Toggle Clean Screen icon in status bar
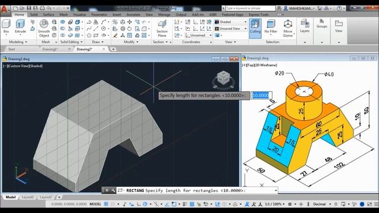Screen dimensions: 379x213 pos(370,204)
